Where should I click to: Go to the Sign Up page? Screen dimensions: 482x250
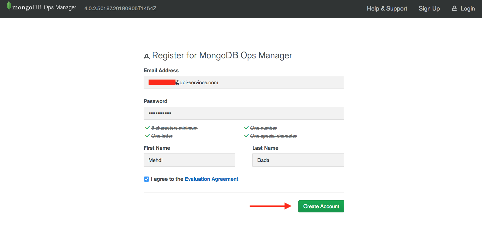429,9
